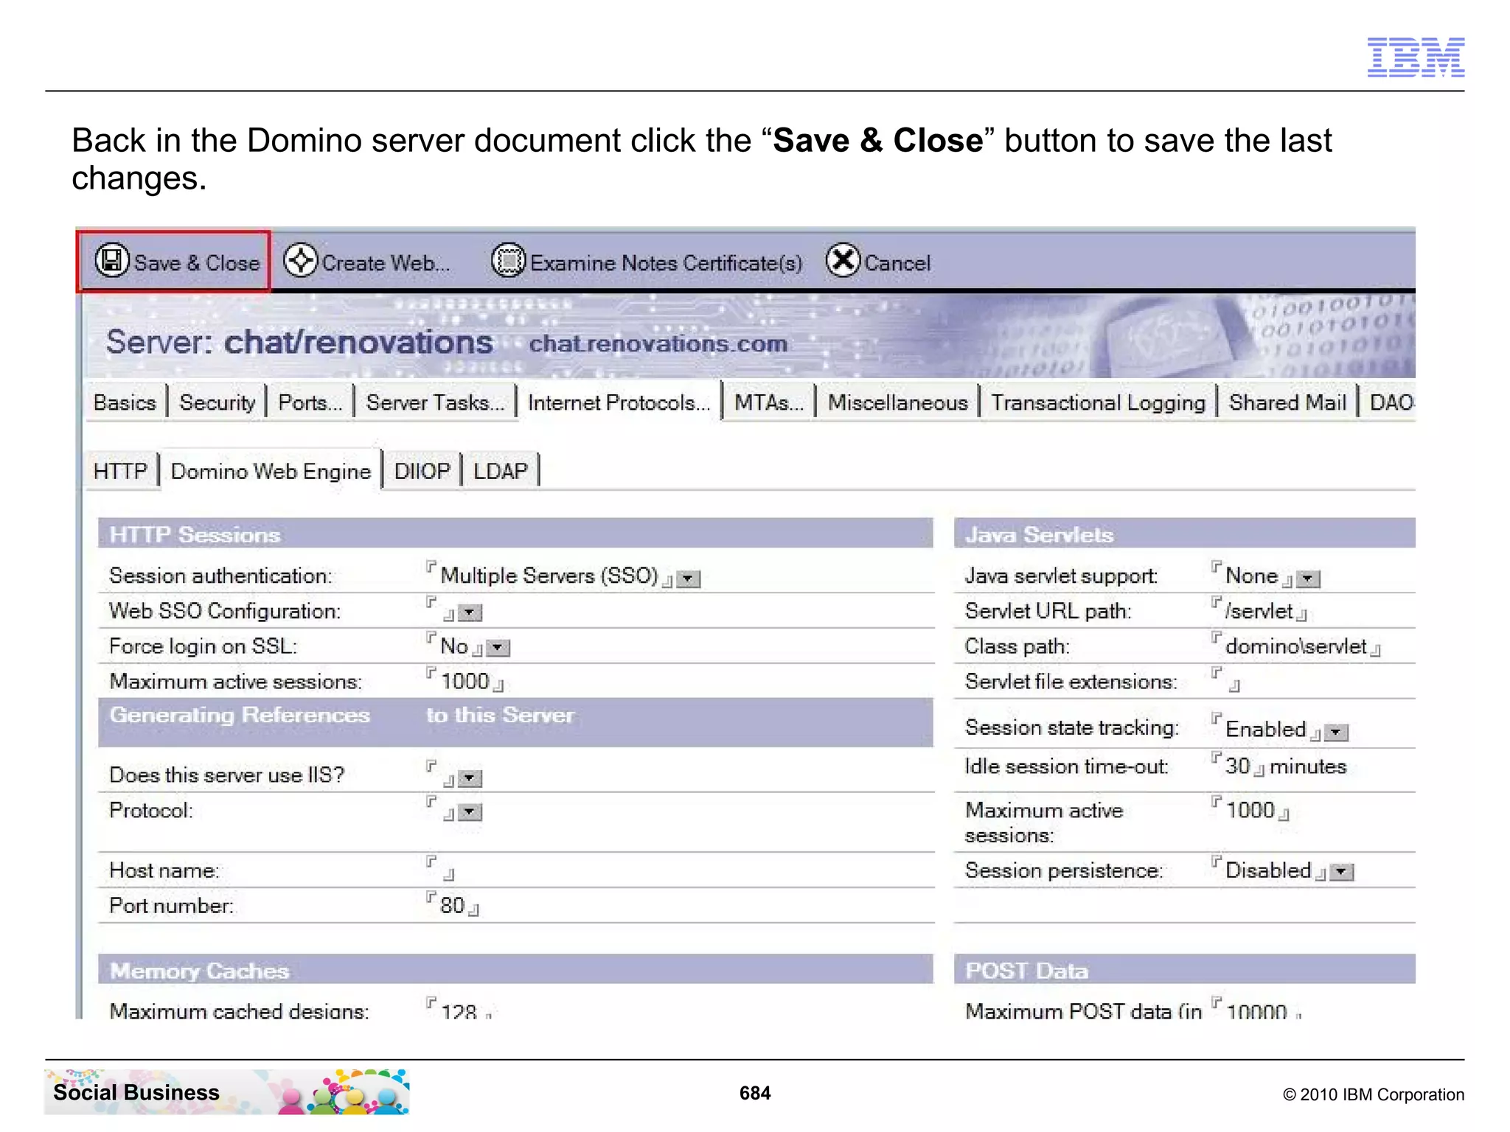Screen dimensions: 1510x1132
Task: Click the POST Data section header
Action: [1184, 969]
